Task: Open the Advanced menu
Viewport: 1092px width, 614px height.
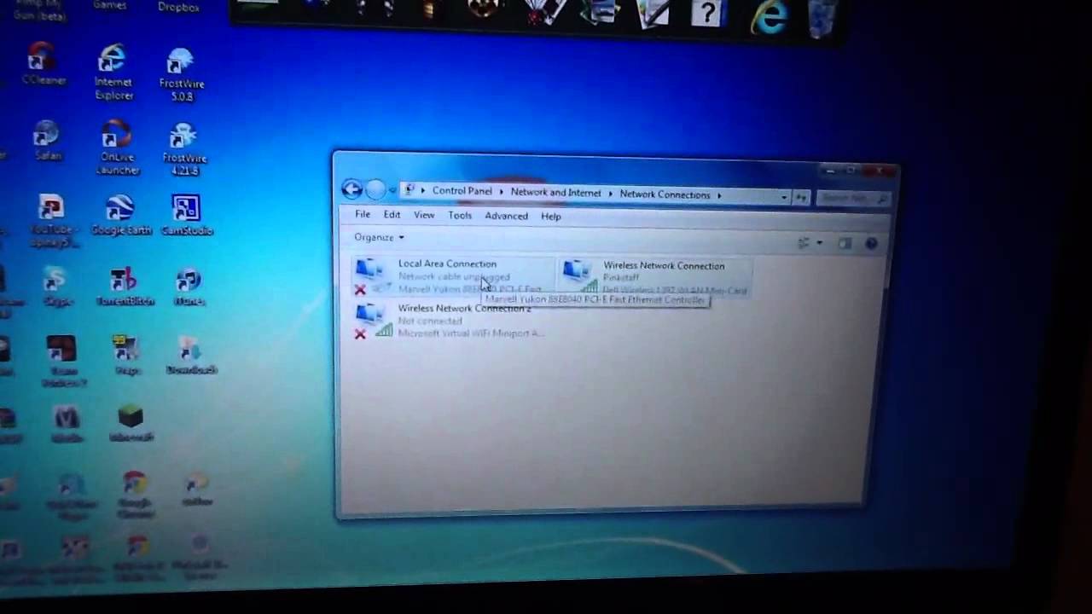Action: 507,217
